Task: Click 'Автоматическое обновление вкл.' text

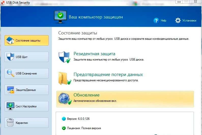Action: [x=95, y=101]
